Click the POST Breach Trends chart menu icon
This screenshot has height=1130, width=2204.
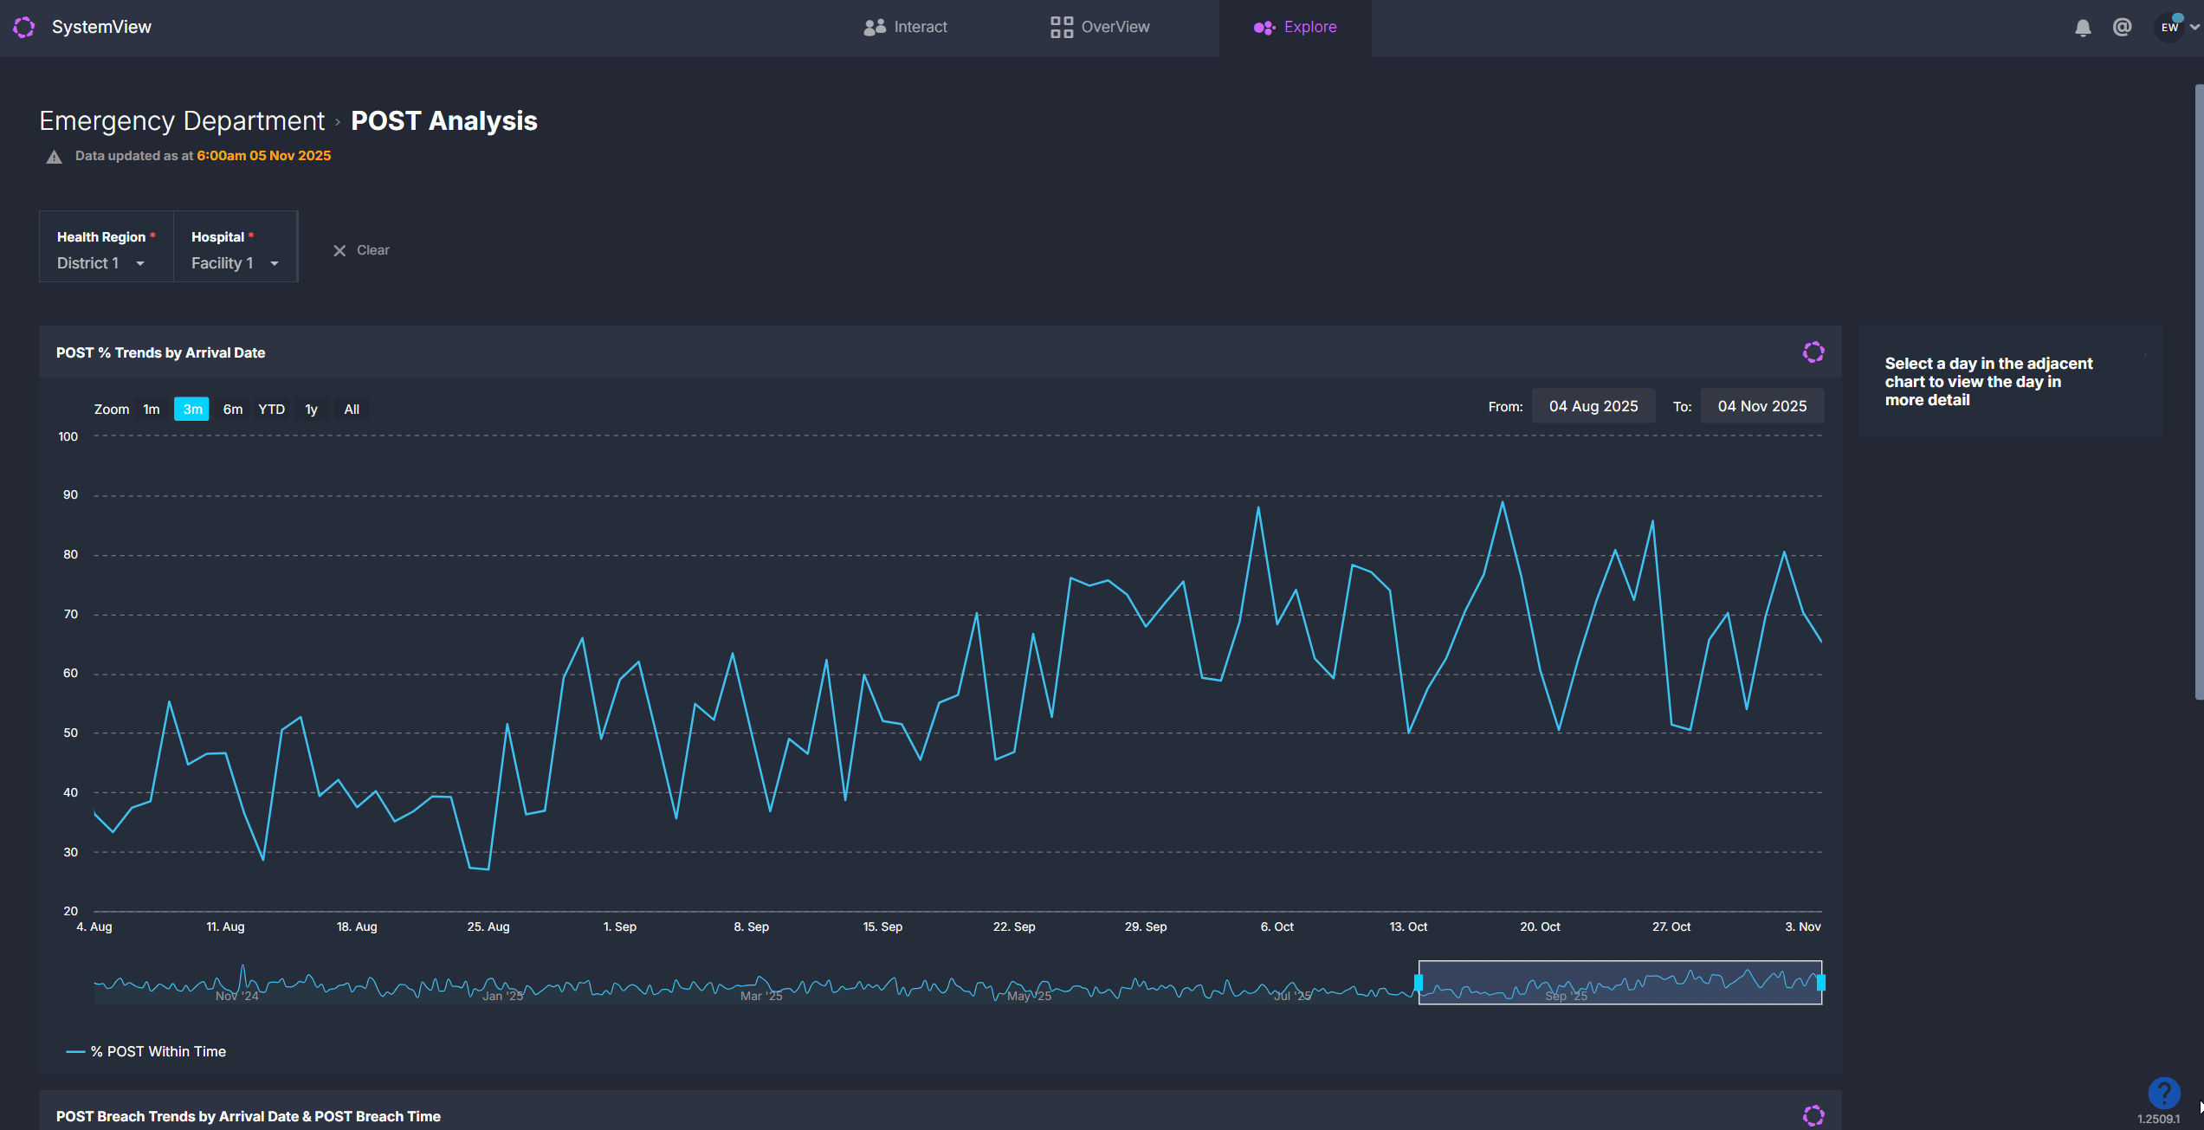[x=1813, y=1115]
